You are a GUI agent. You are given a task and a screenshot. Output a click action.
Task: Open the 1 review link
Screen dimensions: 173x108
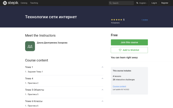click(145, 20)
